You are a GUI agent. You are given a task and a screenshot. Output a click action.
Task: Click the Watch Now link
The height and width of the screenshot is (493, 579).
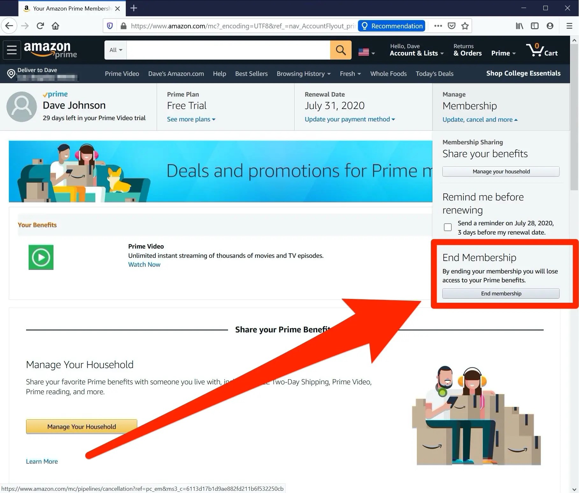[x=144, y=265]
